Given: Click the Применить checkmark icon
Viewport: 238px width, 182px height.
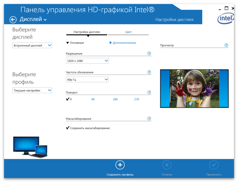Looking at the screenshot, I should point(214,165).
